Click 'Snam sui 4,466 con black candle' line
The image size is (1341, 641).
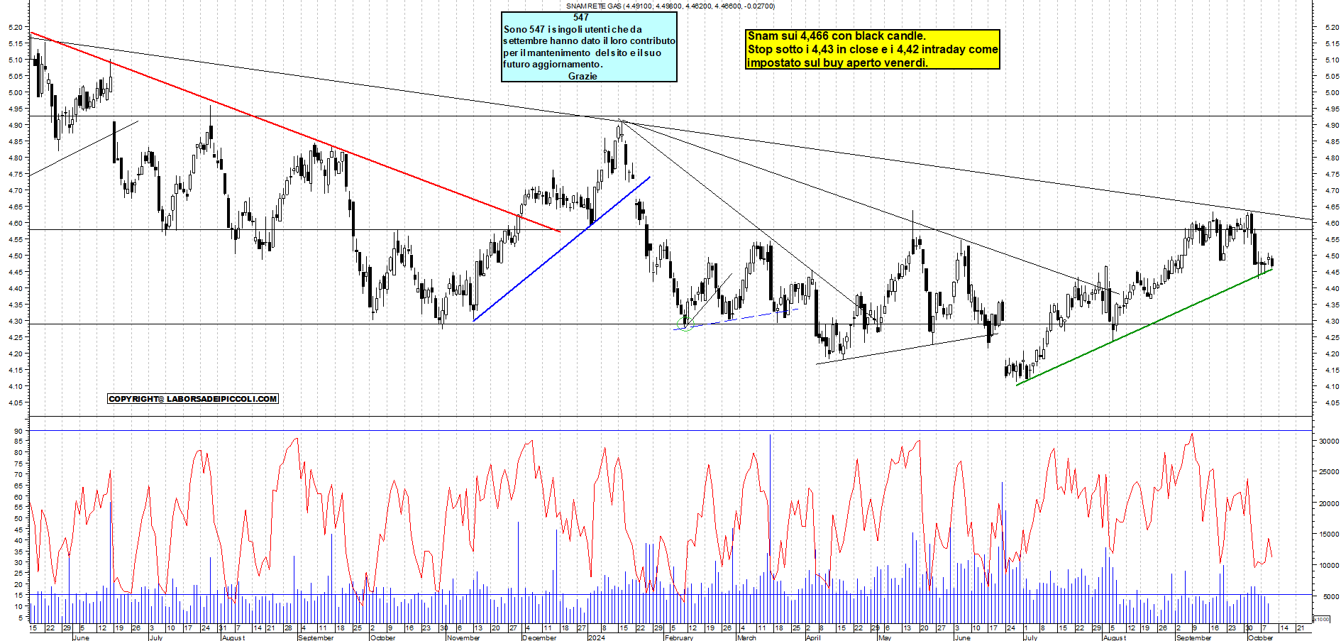837,35
